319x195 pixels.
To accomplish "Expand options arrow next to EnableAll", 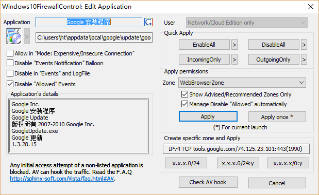I will (x=234, y=45).
